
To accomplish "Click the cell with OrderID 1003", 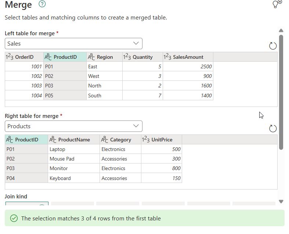I will coord(24,86).
